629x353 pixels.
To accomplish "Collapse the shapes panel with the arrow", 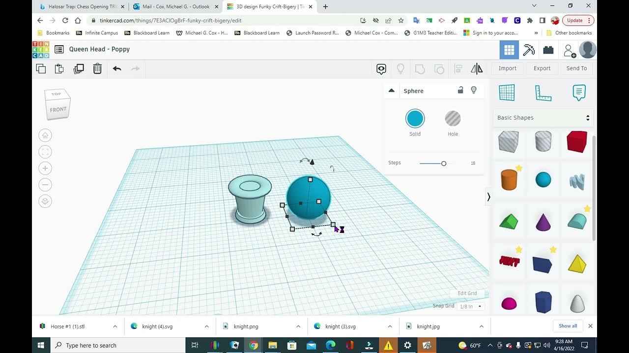I will click(x=488, y=197).
